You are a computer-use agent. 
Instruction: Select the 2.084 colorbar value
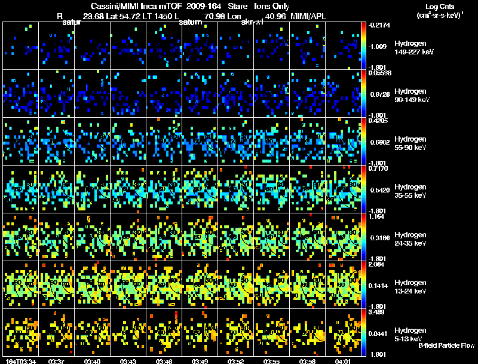point(376,264)
